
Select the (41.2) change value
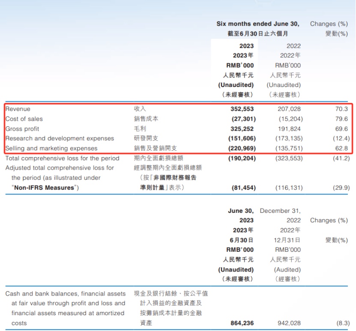tap(341, 158)
